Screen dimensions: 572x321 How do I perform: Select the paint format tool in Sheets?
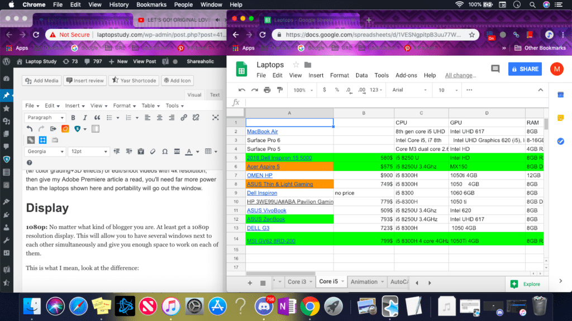click(280, 90)
